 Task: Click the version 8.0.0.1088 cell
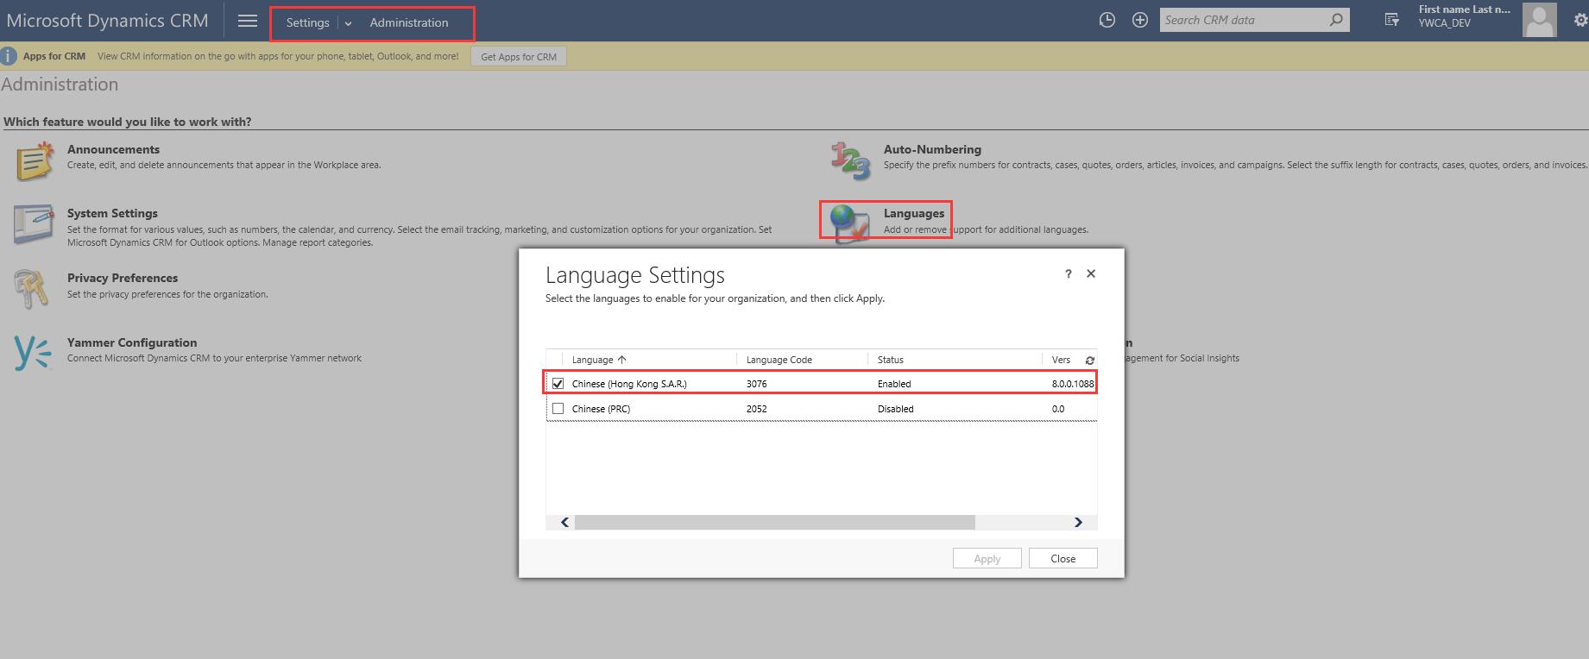(x=1073, y=384)
